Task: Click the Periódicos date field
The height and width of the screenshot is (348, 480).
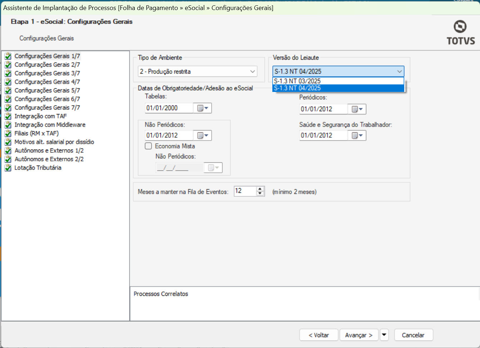Action: pyautogui.click(x=323, y=109)
